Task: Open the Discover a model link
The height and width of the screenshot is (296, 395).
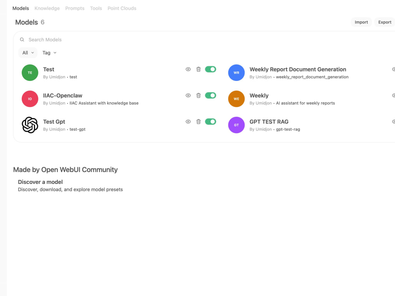Action: point(40,182)
